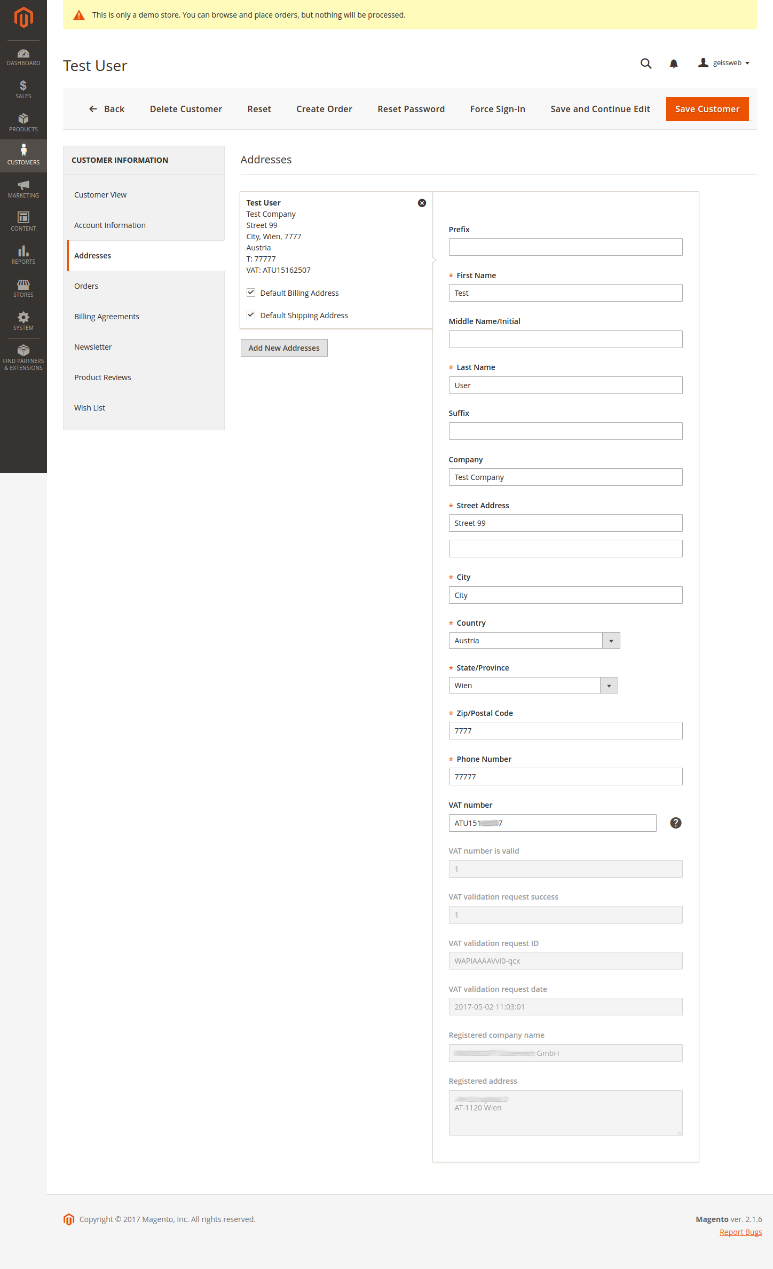The width and height of the screenshot is (773, 1269).
Task: Click Save Customer button
Action: point(707,109)
